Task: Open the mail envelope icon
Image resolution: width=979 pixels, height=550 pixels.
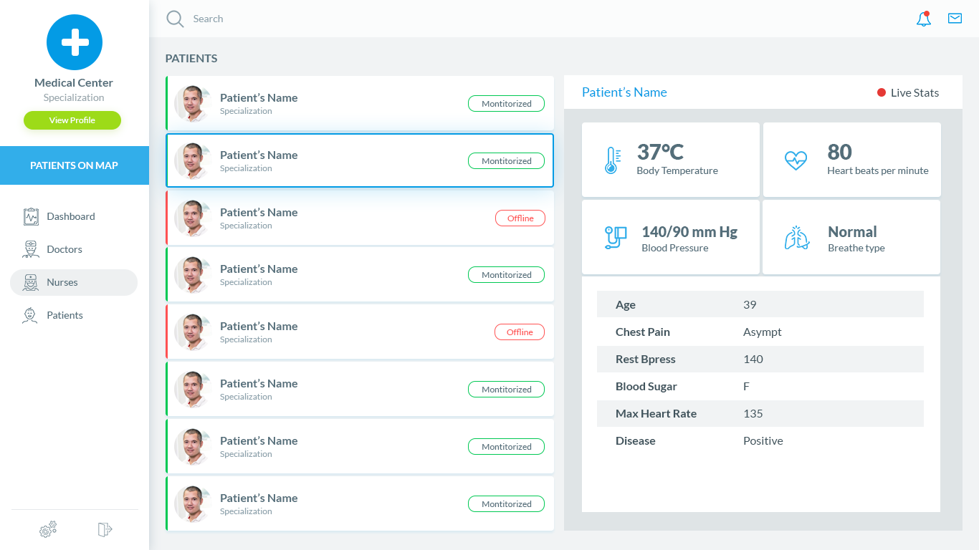Action: (x=955, y=19)
